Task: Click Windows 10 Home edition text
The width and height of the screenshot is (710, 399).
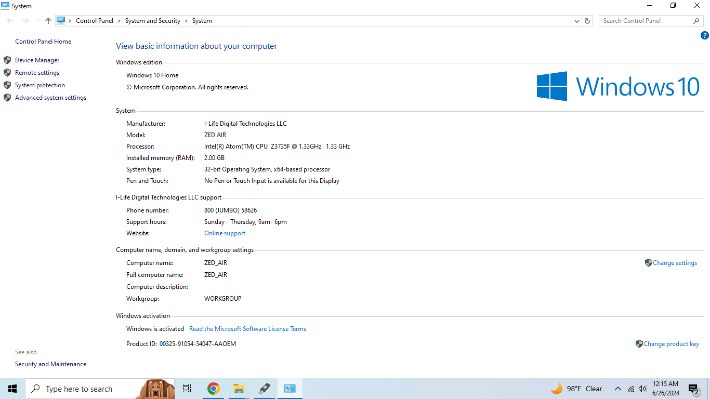Action: pyautogui.click(x=152, y=75)
